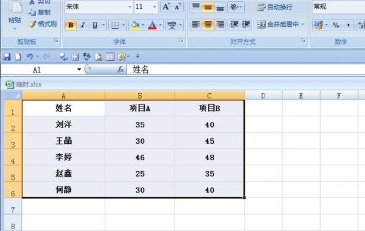Image resolution: width=365 pixels, height=231 pixels.
Task: Toggle Italic formatting
Action: pyautogui.click(x=83, y=25)
